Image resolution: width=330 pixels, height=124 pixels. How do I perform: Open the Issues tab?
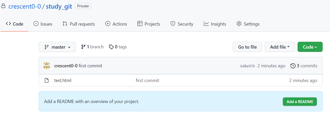[x=43, y=24]
